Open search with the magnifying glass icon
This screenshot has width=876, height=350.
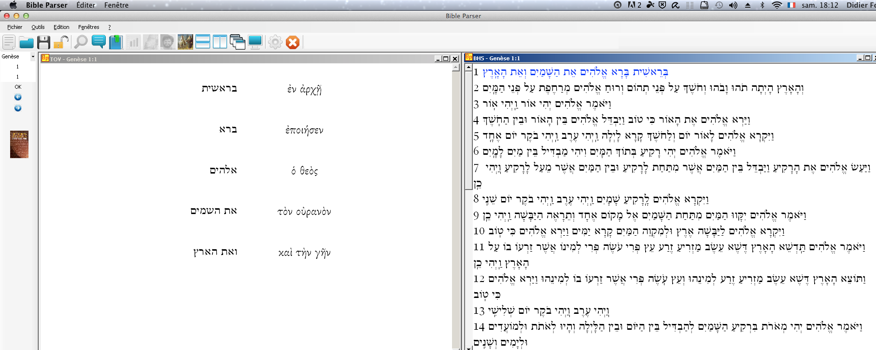pos(81,42)
